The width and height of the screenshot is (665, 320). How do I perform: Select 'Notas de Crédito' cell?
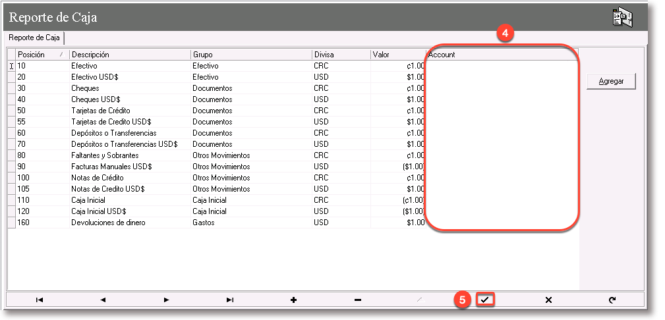(x=130, y=178)
